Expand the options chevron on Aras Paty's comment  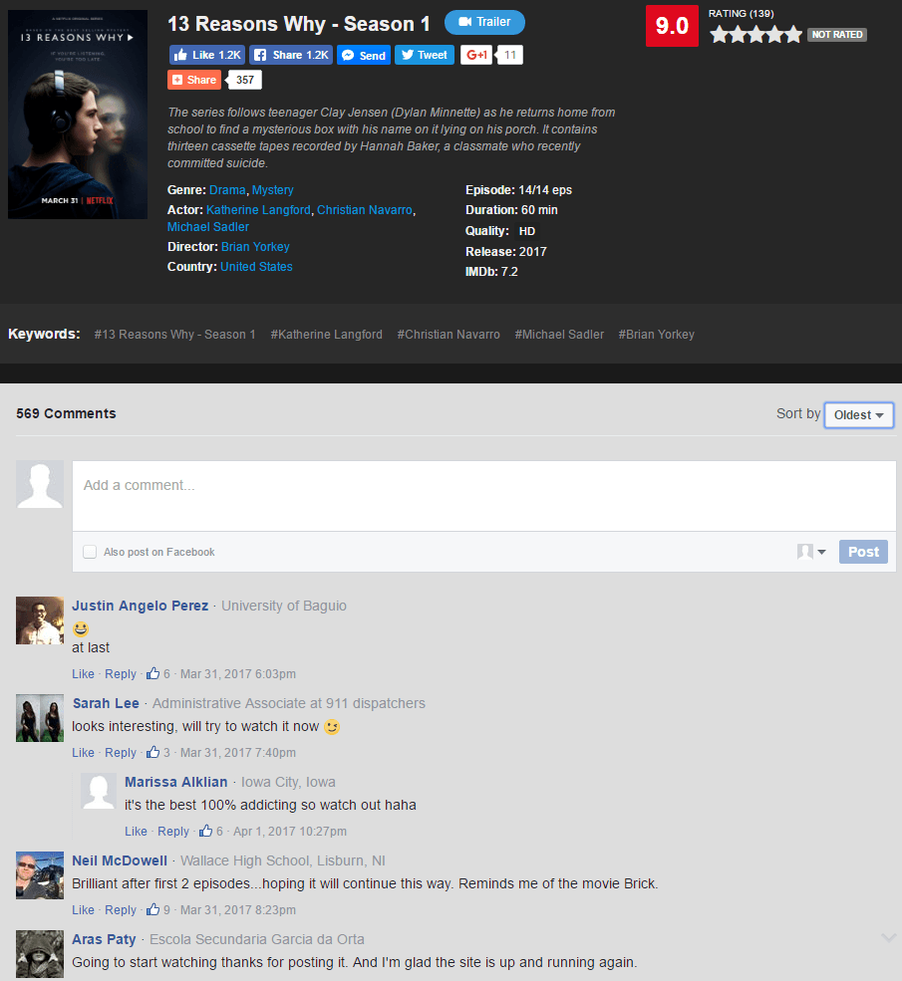point(889,937)
